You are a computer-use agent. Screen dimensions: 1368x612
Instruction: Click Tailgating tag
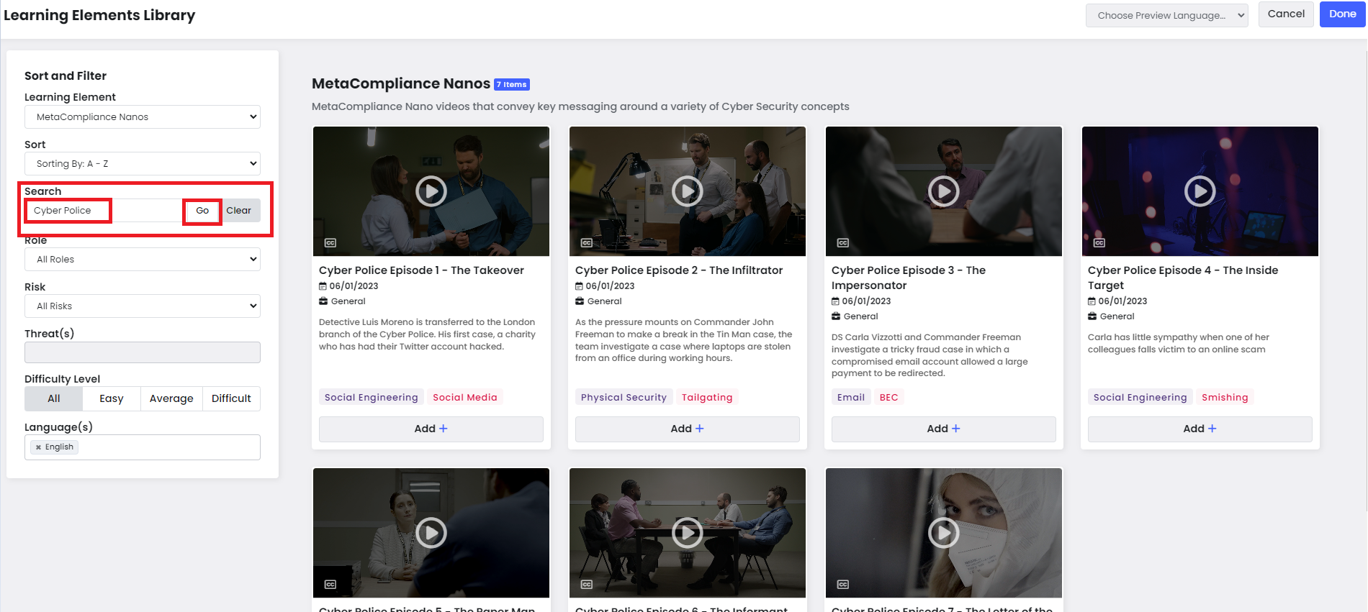(x=707, y=398)
